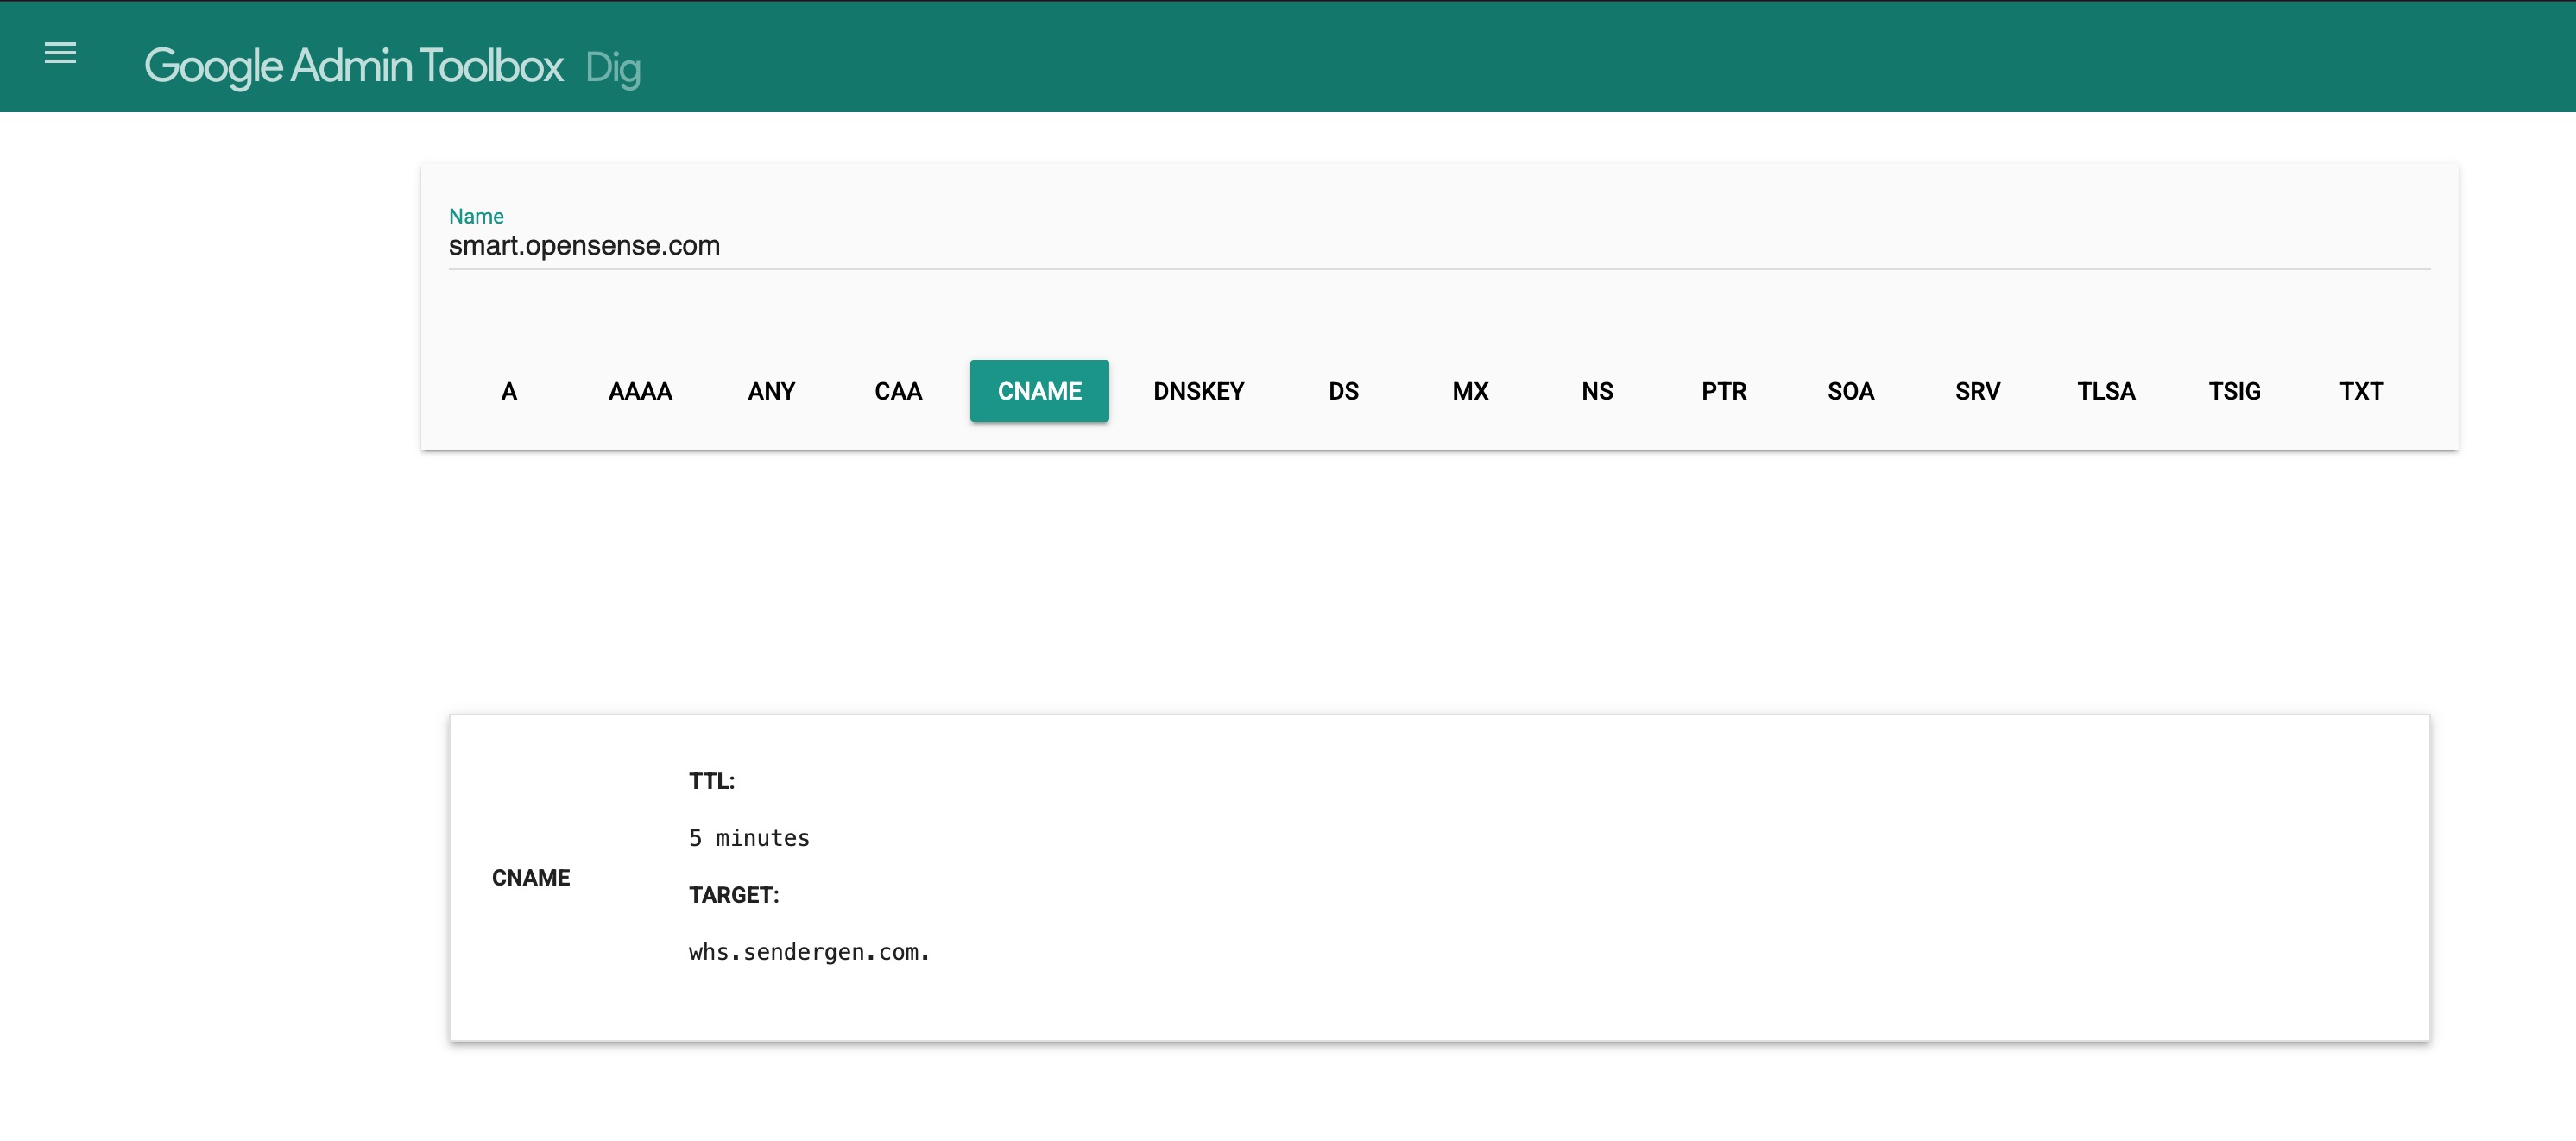Select the DS record type
2576x1141 pixels.
[1343, 391]
